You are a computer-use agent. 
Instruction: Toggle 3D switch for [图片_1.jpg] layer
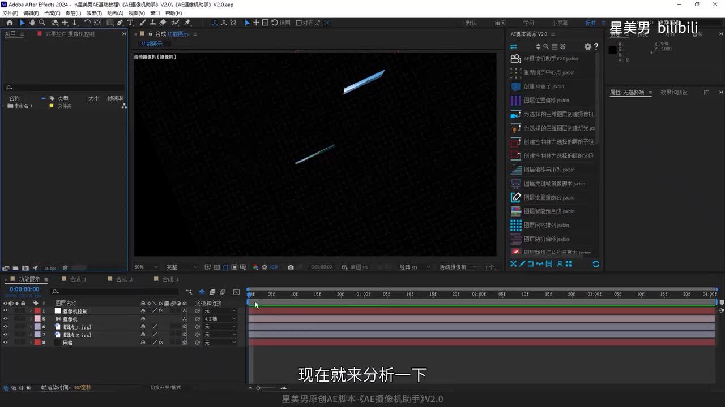pos(185,327)
